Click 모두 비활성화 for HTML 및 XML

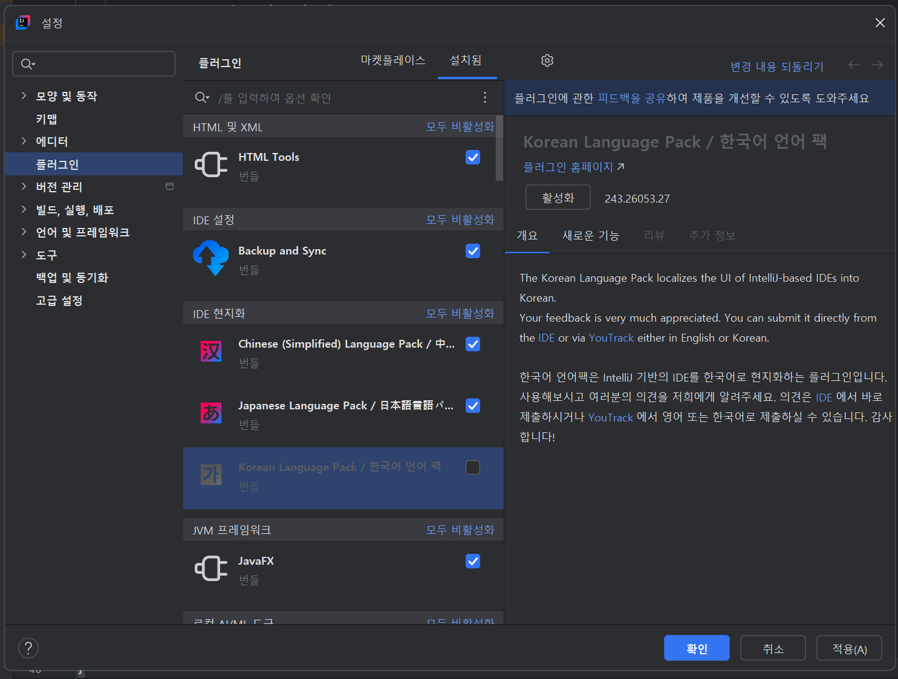(460, 126)
